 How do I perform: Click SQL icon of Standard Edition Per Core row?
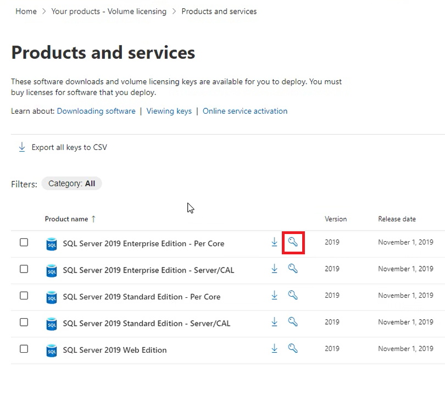pyautogui.click(x=52, y=297)
